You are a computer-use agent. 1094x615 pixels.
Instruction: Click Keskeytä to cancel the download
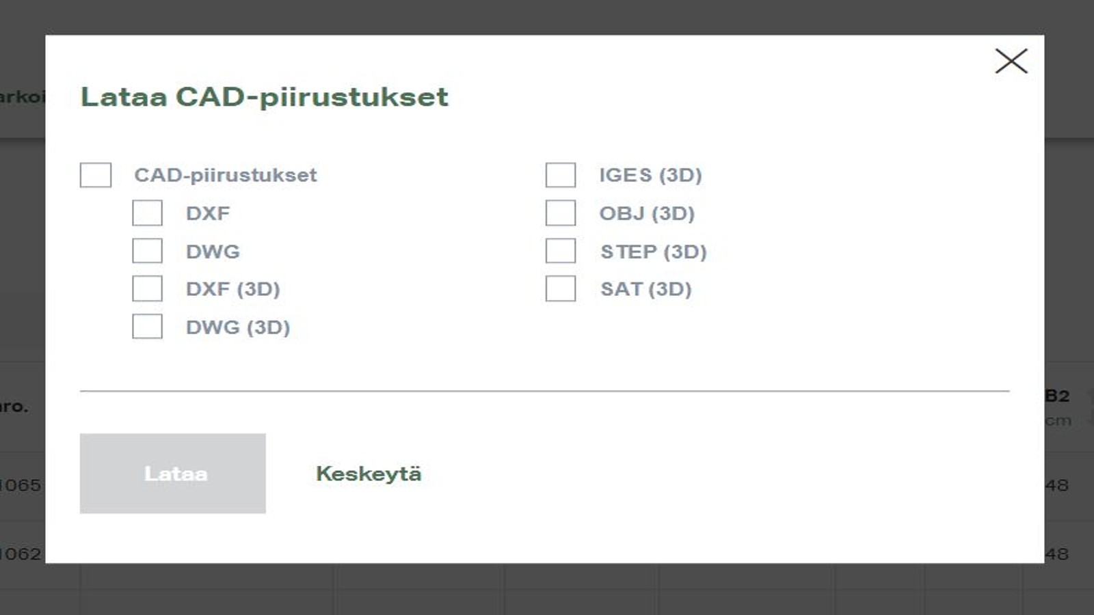pos(369,473)
